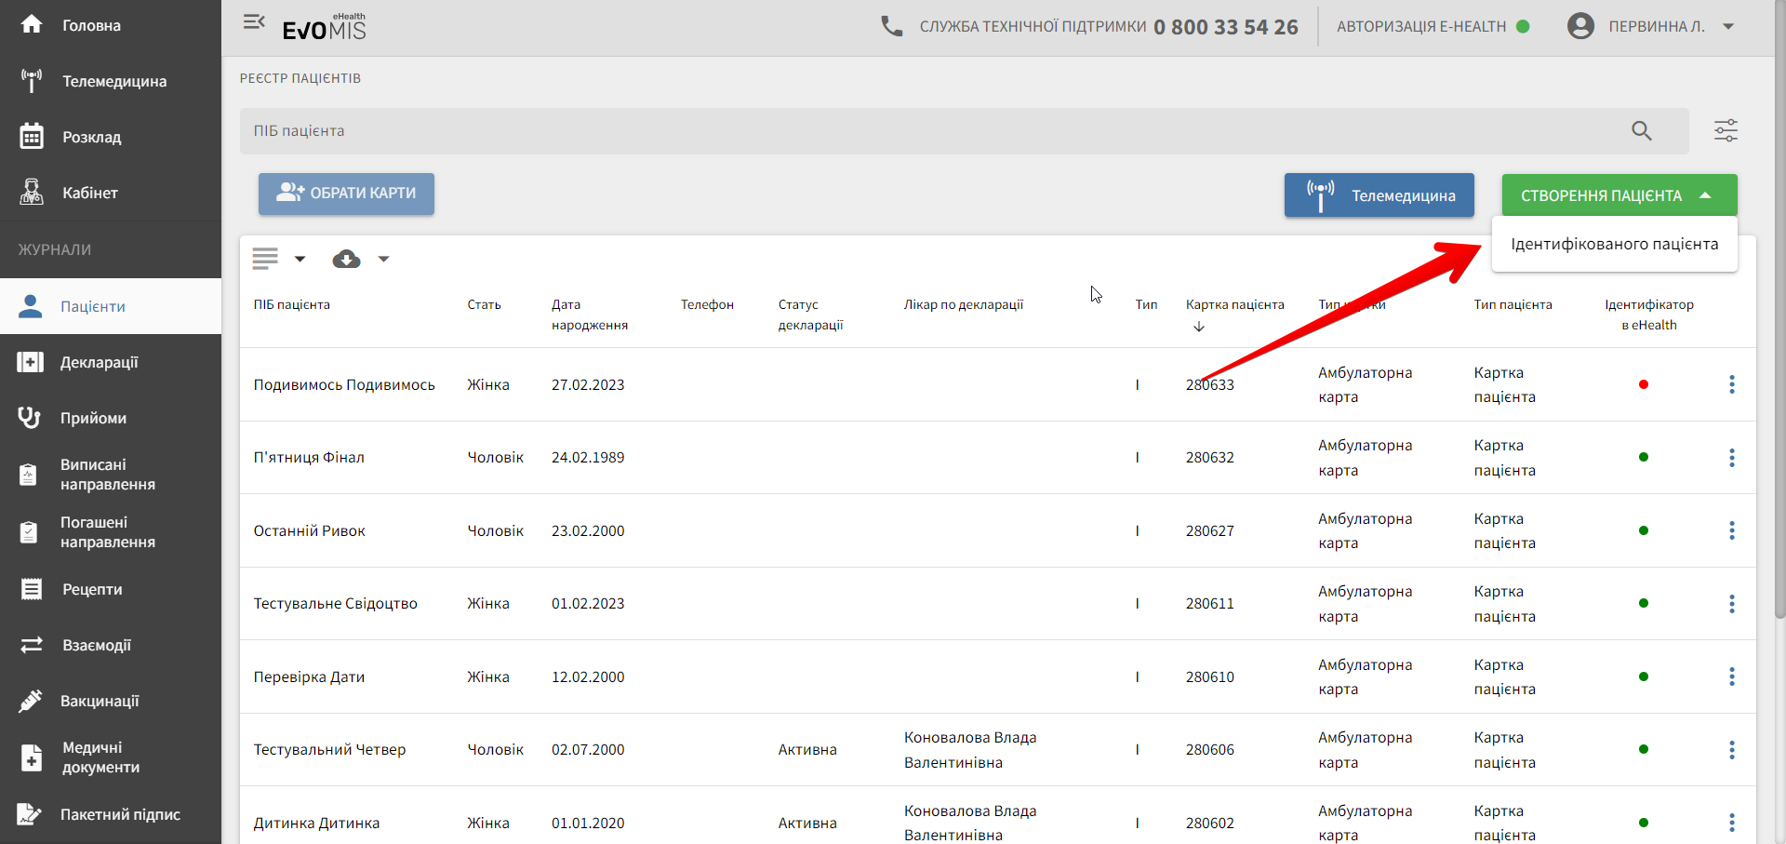The height and width of the screenshot is (844, 1786).
Task: Open three-dot menu for Останній Ривок
Action: [x=1731, y=530]
